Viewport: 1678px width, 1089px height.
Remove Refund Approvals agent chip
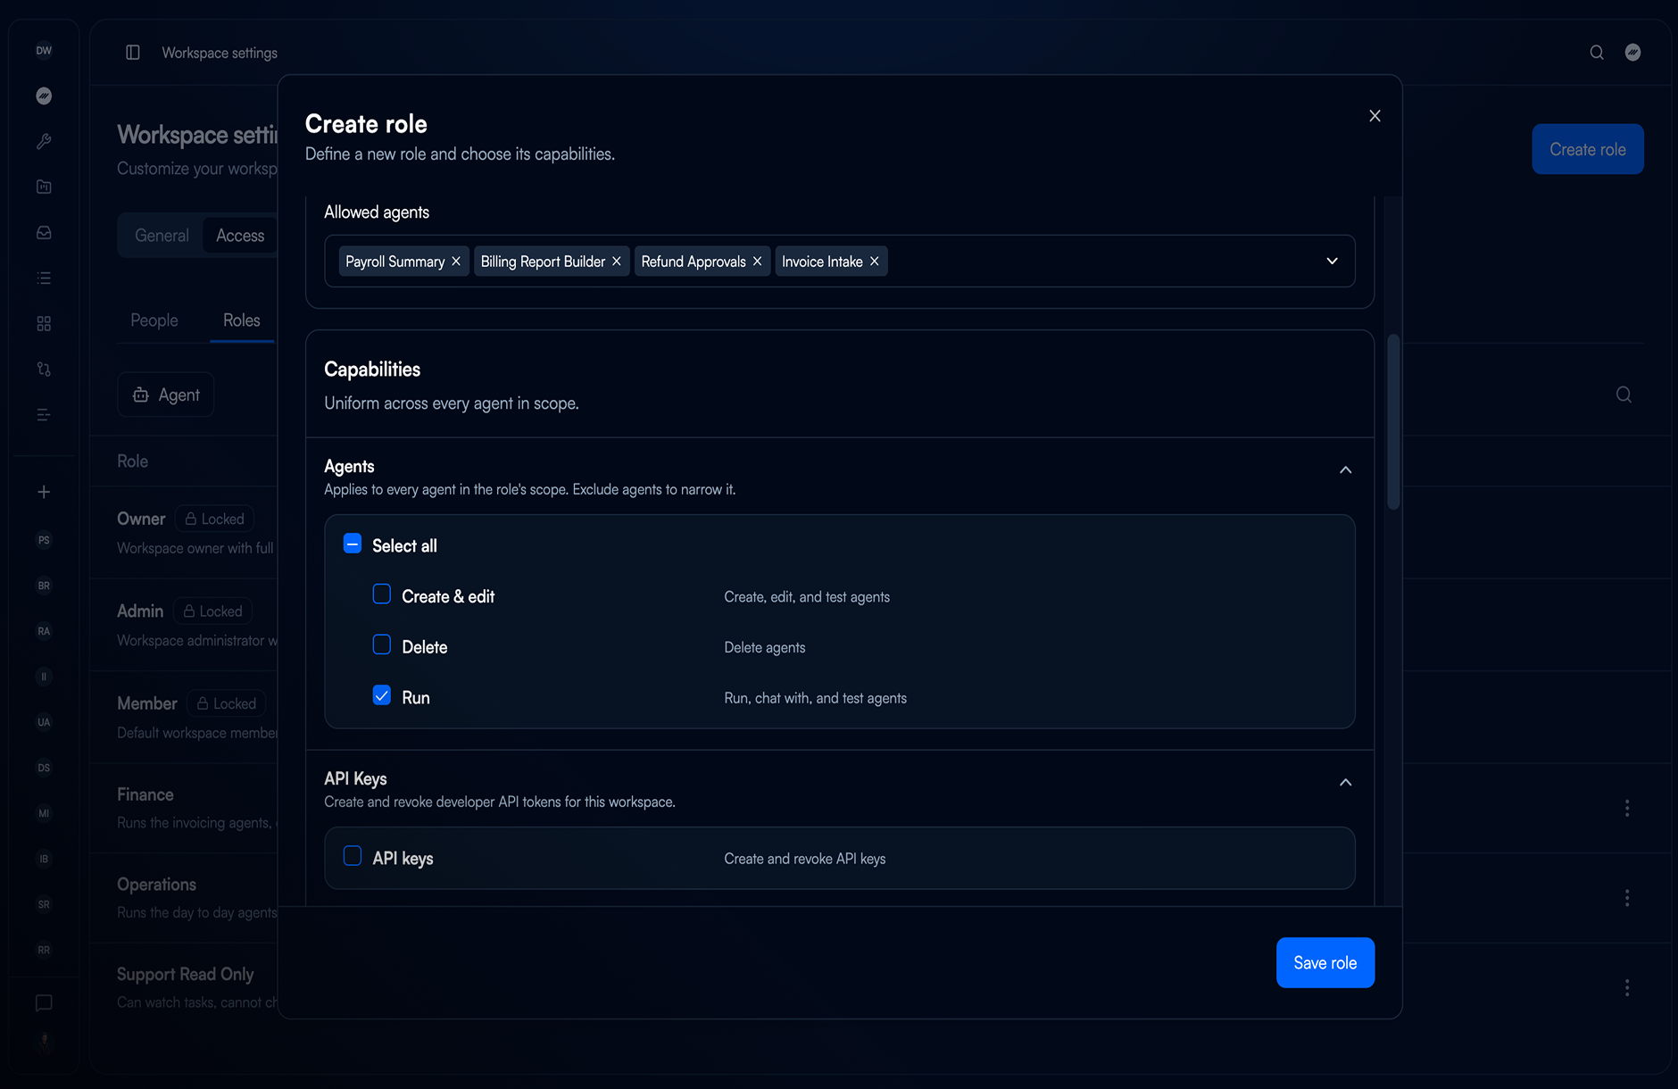tap(757, 262)
